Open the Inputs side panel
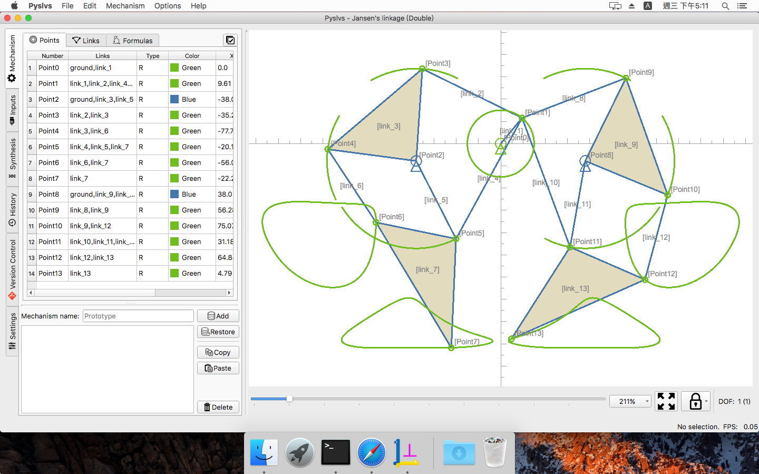This screenshot has height=474, width=759. 12,110
